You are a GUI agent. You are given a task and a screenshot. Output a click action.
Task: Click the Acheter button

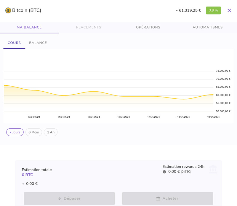tap(168, 198)
